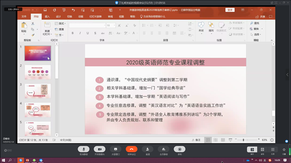Switch to slide sorter view icon
The height and width of the screenshot is (163, 291).
click(216, 140)
